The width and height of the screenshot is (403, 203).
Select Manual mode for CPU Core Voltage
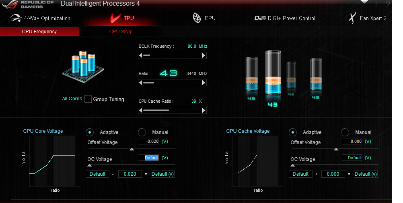142,132
